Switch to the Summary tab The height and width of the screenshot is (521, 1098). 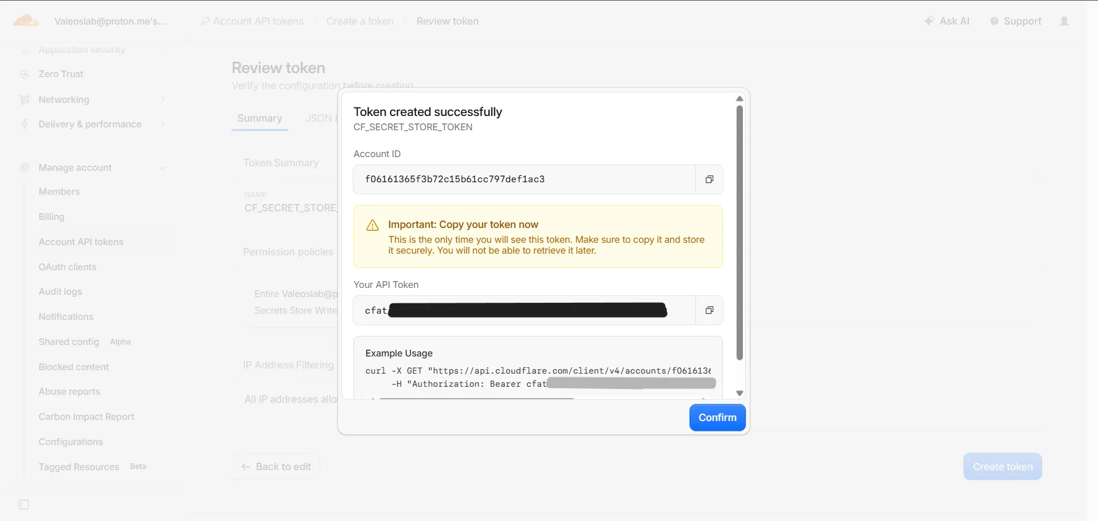(x=260, y=118)
